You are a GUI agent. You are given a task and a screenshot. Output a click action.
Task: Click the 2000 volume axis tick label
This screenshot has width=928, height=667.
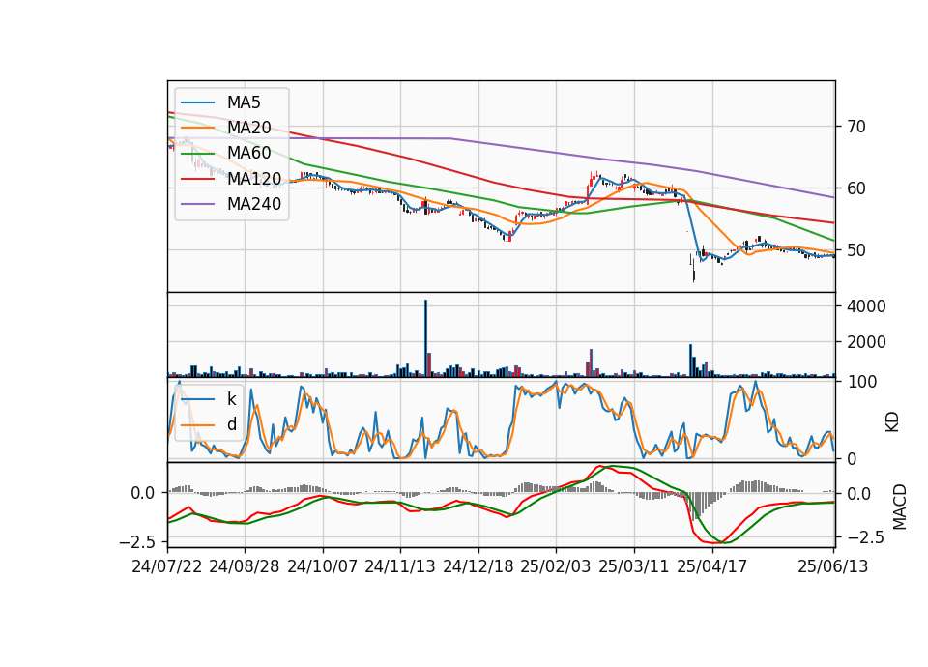pos(866,342)
